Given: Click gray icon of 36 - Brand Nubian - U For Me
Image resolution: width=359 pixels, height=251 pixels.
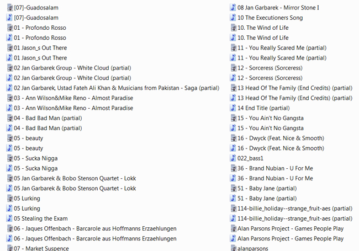Looking at the screenshot, I should pyautogui.click(x=233, y=168).
